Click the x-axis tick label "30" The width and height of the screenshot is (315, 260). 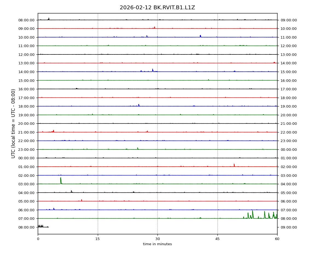(x=157, y=239)
